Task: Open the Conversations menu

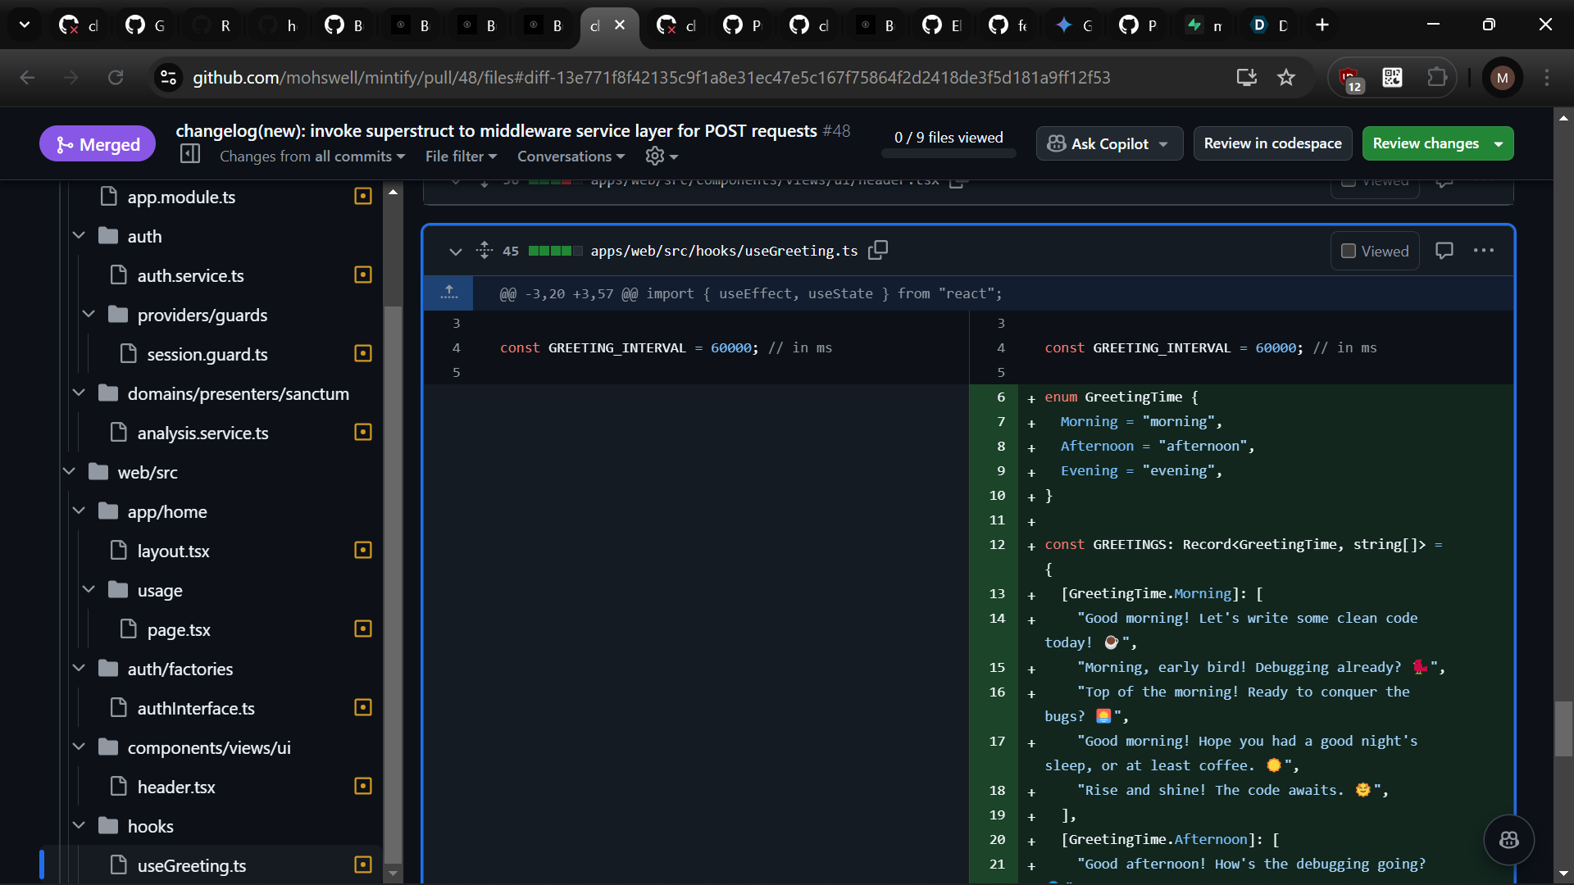Action: (x=571, y=156)
